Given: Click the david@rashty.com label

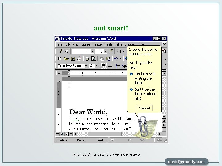Looking at the screenshot, I should point(186,162).
